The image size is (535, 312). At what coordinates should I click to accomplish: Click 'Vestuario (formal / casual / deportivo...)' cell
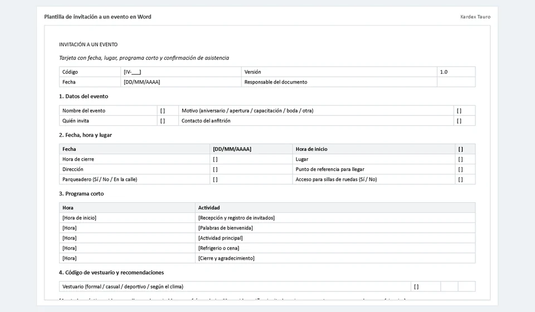[235, 287]
